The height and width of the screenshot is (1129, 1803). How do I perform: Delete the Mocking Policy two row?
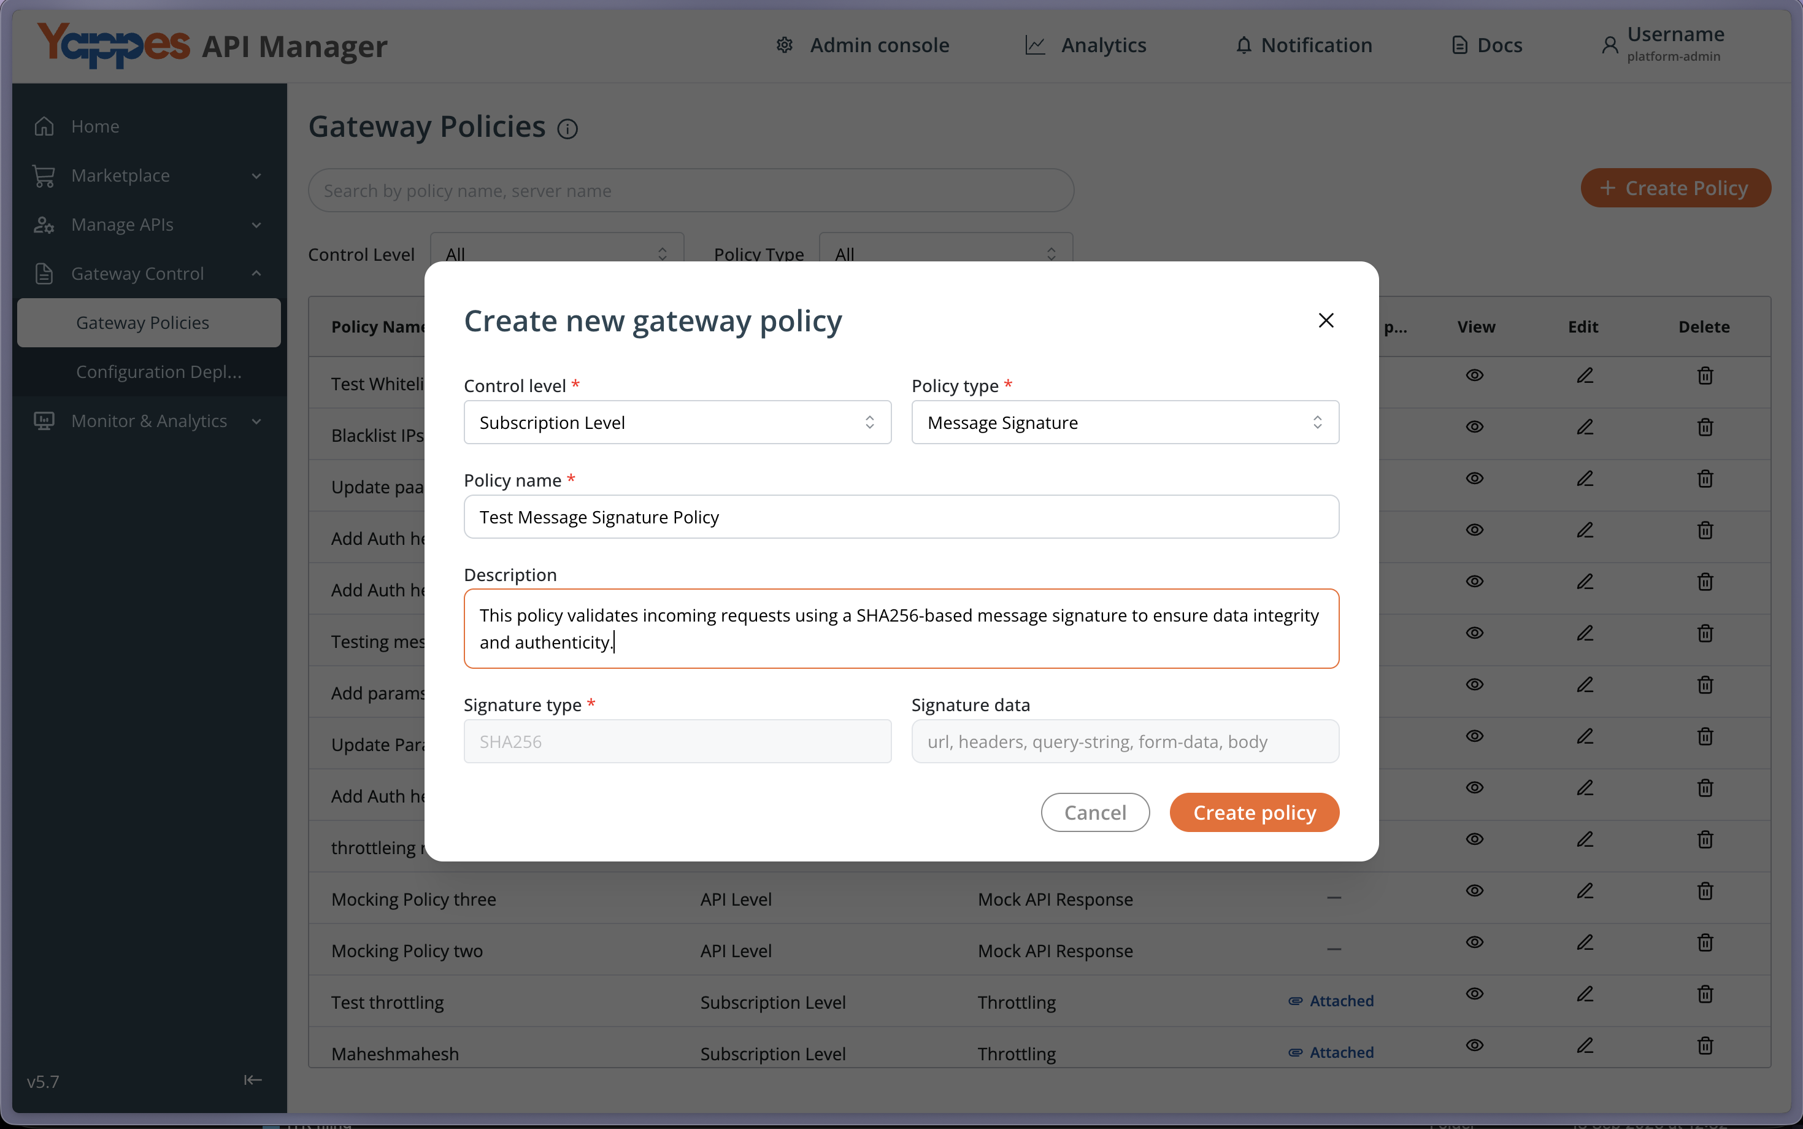[x=1705, y=942]
